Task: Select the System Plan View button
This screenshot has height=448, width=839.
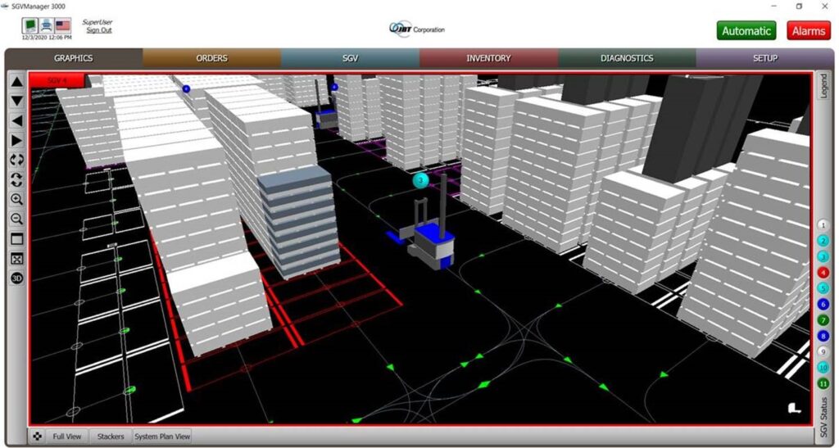Action: [x=162, y=437]
